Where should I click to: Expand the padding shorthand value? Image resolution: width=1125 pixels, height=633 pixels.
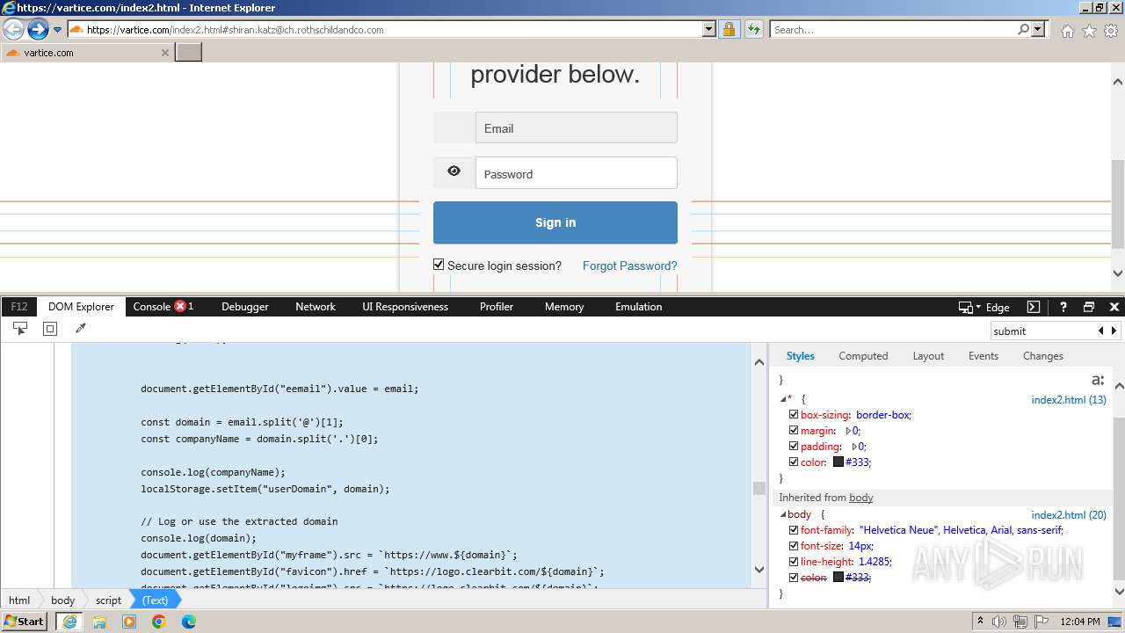pos(854,447)
